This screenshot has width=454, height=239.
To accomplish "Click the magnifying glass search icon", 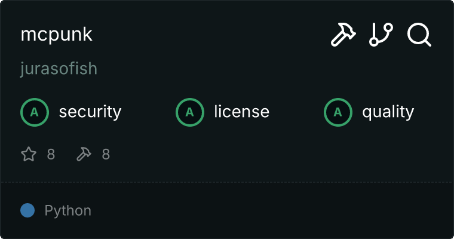I will pos(419,35).
